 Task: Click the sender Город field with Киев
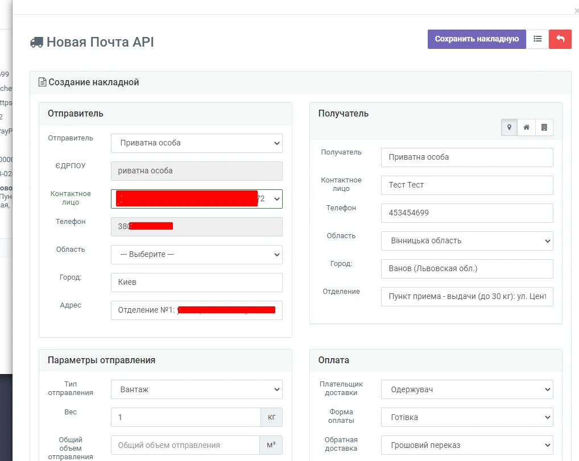tap(196, 283)
